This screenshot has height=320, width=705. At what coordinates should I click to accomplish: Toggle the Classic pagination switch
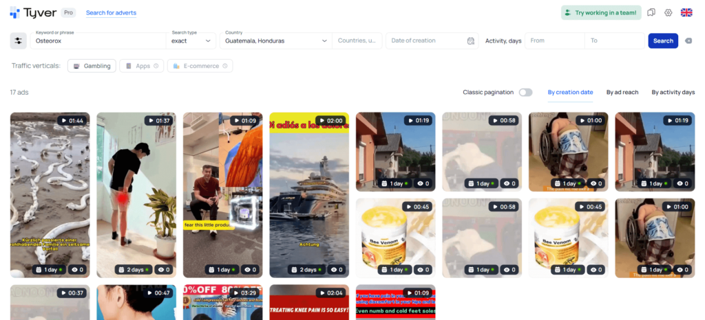click(x=525, y=92)
